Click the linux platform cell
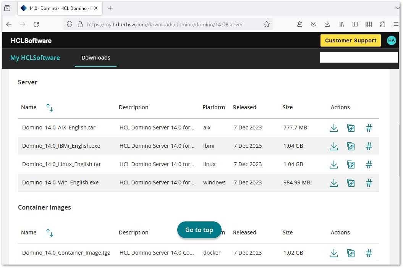The width and height of the screenshot is (403, 268). tap(209, 164)
